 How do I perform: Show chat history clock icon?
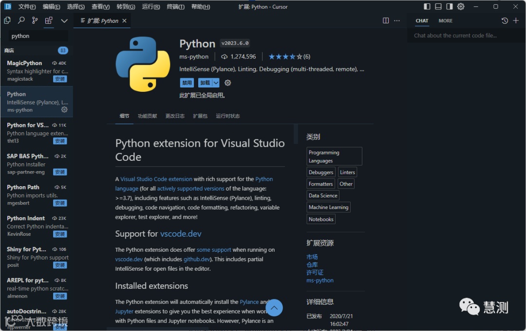[x=505, y=21]
